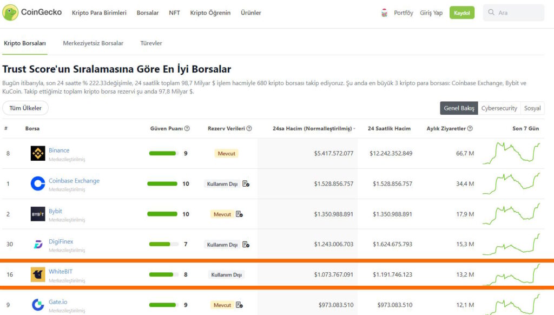The image size is (554, 315).
Task: Open the Gate.io exchange logo
Action: tap(38, 305)
